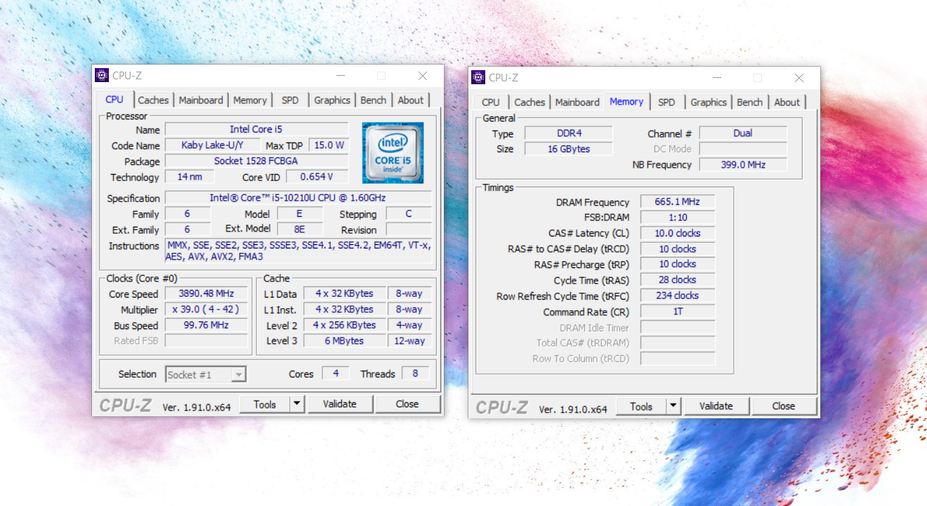Click Close button in right CPU-Z window
Image resolution: width=927 pixels, height=506 pixels.
tap(784, 406)
